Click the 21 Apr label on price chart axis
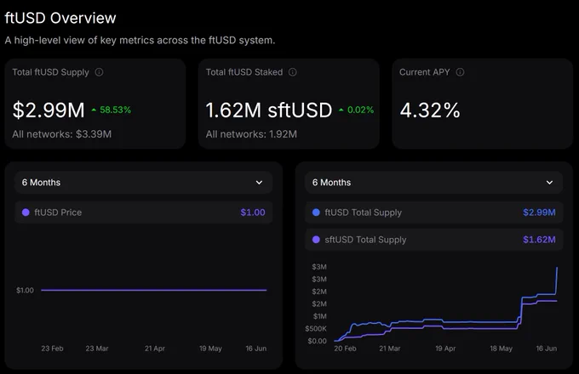 pyautogui.click(x=155, y=348)
